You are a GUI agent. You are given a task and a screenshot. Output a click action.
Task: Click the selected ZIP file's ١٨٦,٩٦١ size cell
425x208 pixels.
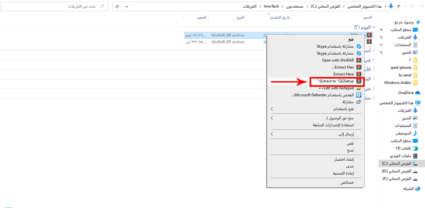[x=196, y=35]
